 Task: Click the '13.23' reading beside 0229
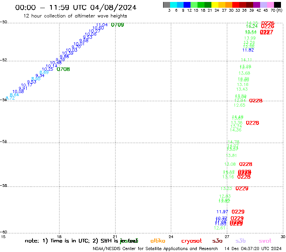[226, 188]
